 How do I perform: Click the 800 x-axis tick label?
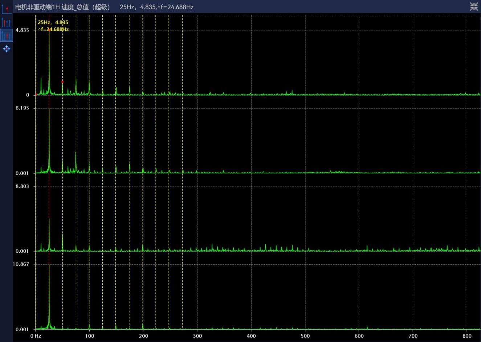click(x=467, y=336)
